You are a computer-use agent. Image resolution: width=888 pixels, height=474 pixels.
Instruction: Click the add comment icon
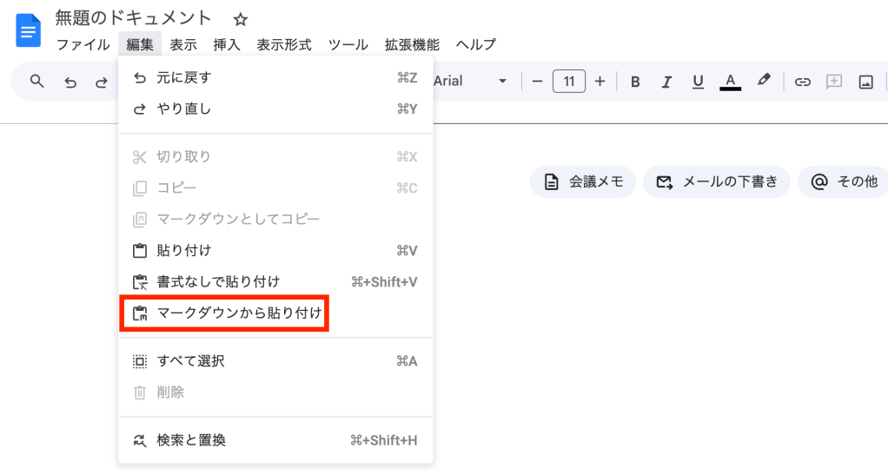click(833, 82)
